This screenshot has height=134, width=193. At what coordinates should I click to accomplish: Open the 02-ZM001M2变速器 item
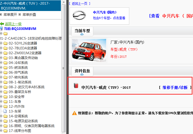pos(25,53)
